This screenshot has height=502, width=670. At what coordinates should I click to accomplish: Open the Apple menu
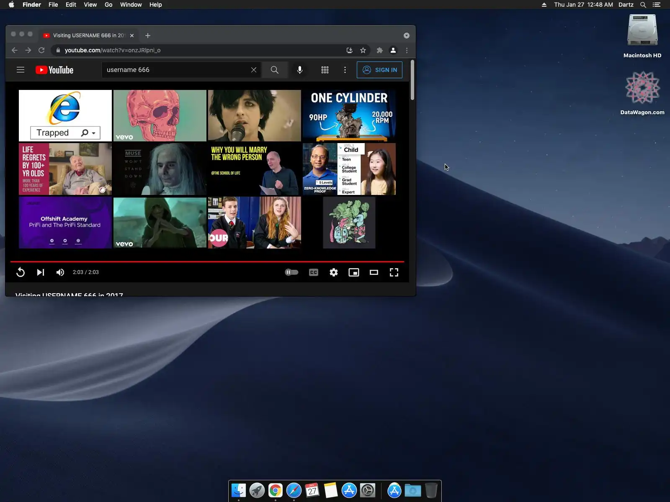11,5
